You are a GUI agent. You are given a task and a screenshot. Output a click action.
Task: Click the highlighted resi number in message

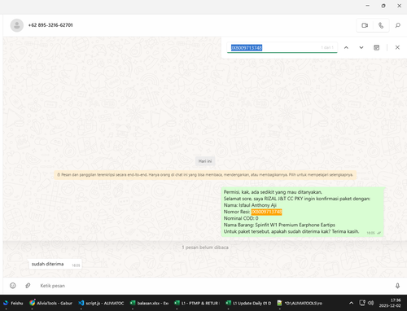point(266,212)
